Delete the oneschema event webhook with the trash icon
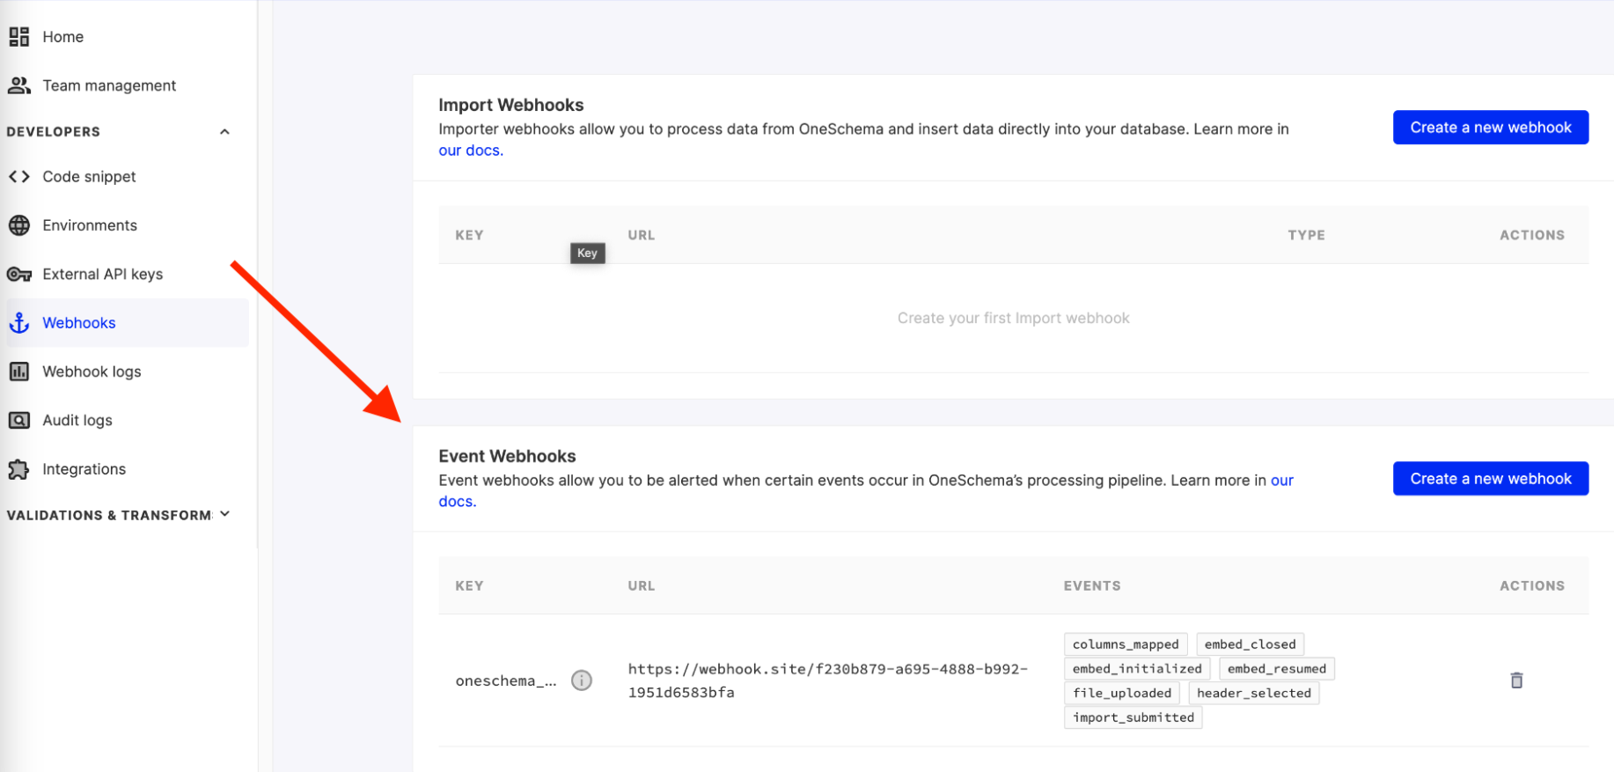The image size is (1614, 772). 1516,680
